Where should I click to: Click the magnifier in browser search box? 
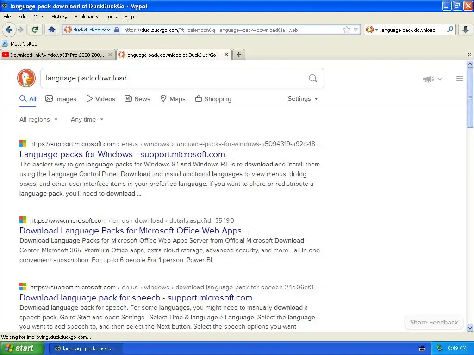click(x=450, y=30)
